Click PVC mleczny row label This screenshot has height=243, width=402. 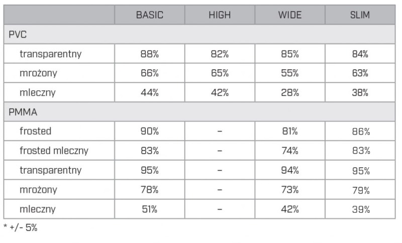[37, 92]
